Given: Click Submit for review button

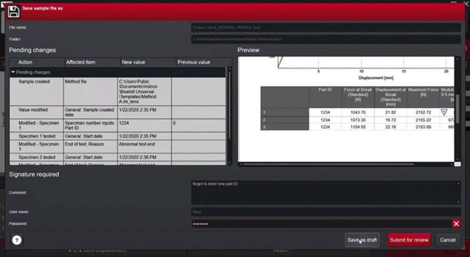Looking at the screenshot, I should (409, 240).
